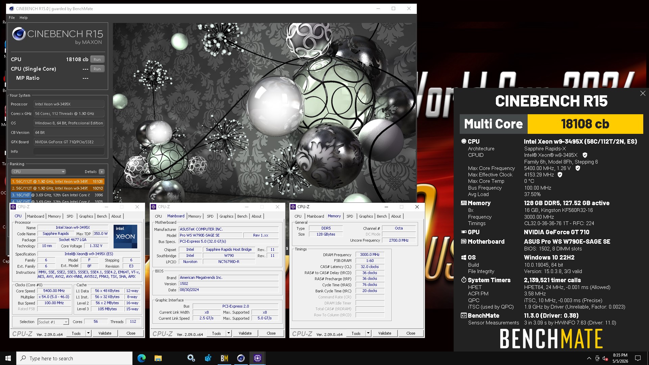This screenshot has width=649, height=365.
Task: Select ranking entry scoring 18010
Action: 57,188
